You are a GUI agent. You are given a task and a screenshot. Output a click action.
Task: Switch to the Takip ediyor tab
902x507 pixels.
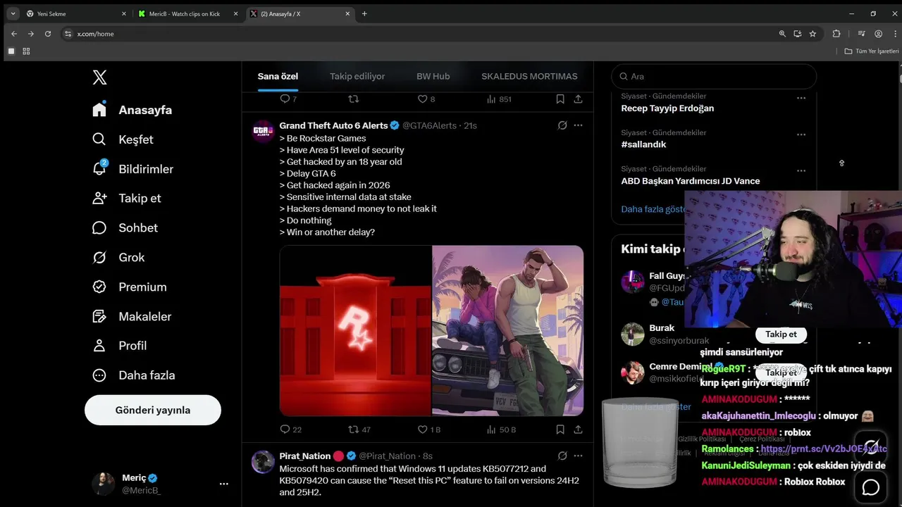tap(357, 76)
